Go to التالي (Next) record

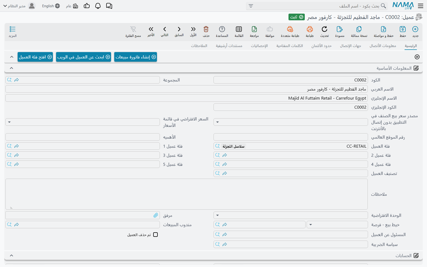165,29
